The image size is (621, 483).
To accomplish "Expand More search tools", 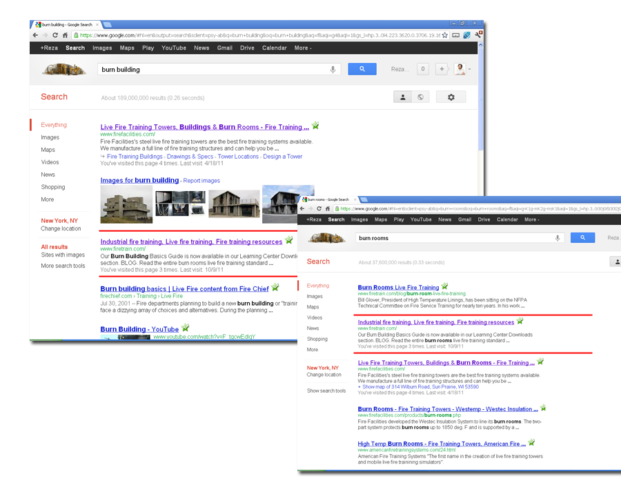I will 63,266.
